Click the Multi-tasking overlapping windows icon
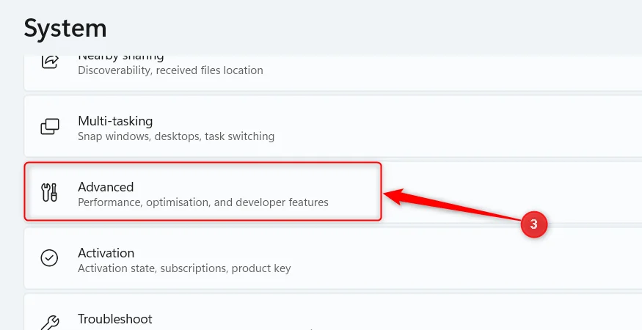Viewport: 642px width, 330px height. 50,127
